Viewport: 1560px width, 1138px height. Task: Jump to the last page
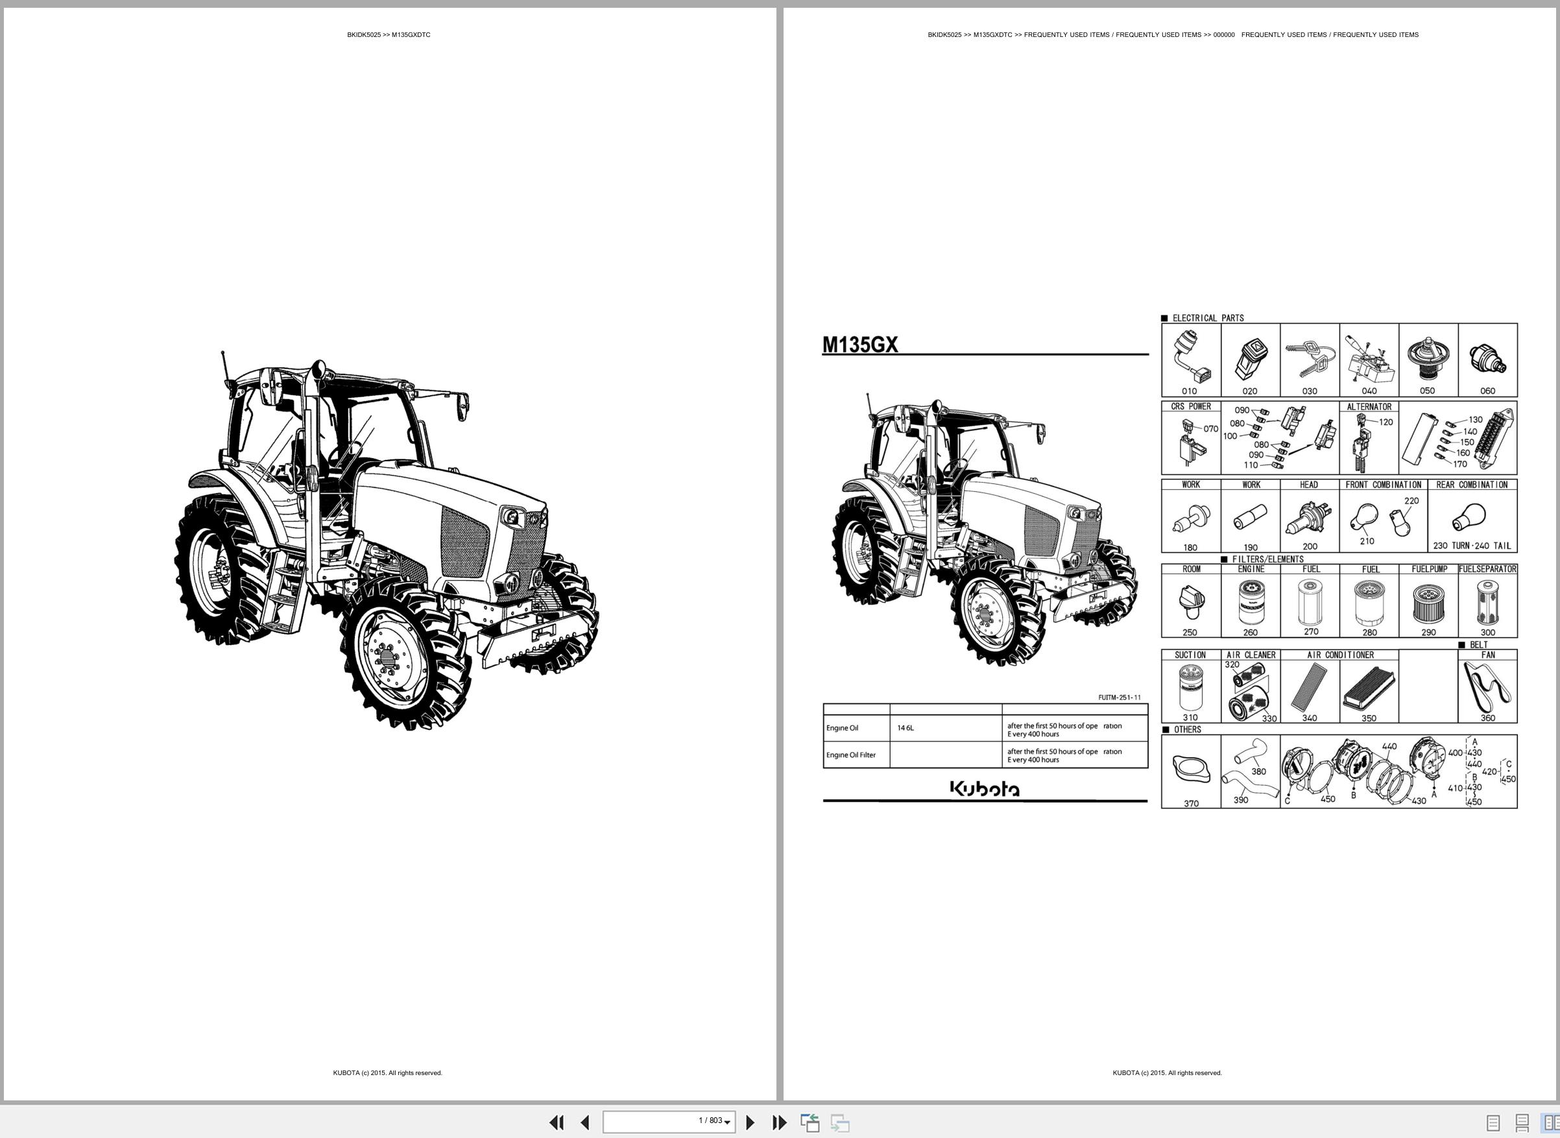point(779,1122)
